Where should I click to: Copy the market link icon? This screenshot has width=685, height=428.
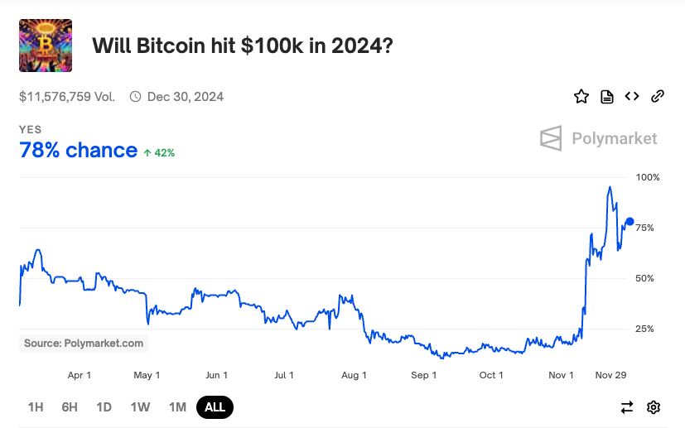658,96
